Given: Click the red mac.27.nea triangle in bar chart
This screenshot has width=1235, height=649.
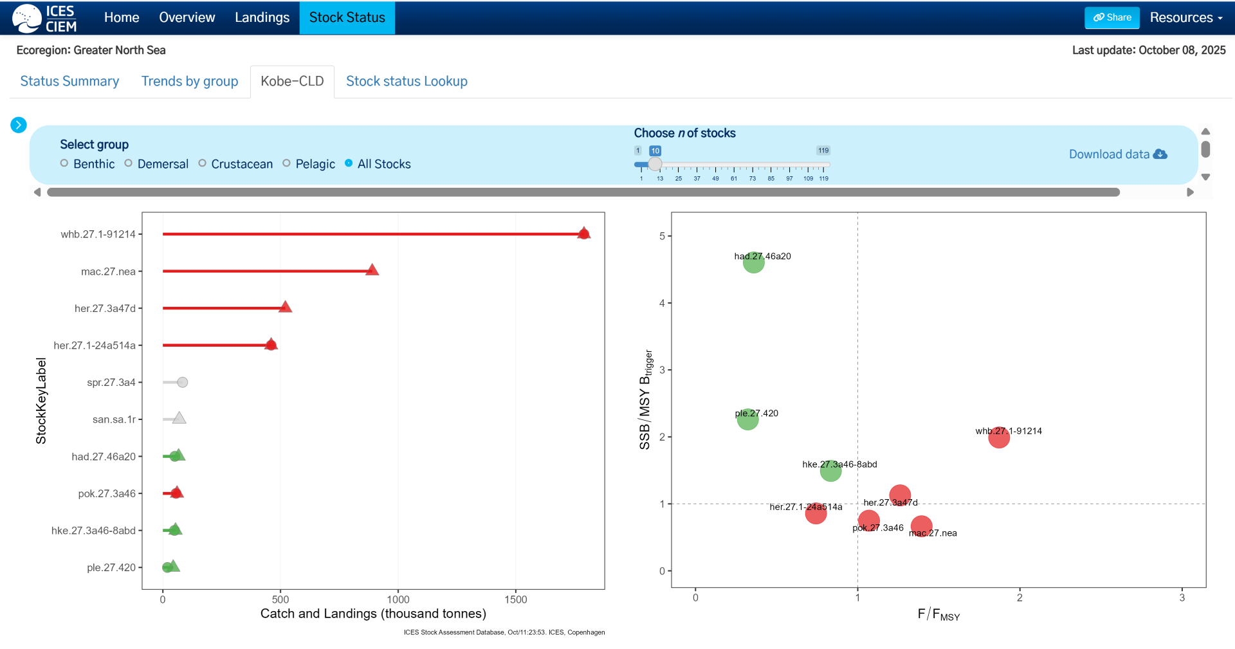Looking at the screenshot, I should 372,270.
